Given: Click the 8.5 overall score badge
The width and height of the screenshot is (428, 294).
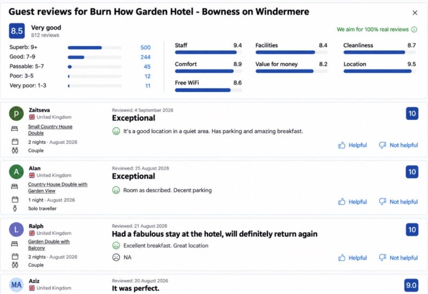Looking at the screenshot, I should click(x=17, y=31).
